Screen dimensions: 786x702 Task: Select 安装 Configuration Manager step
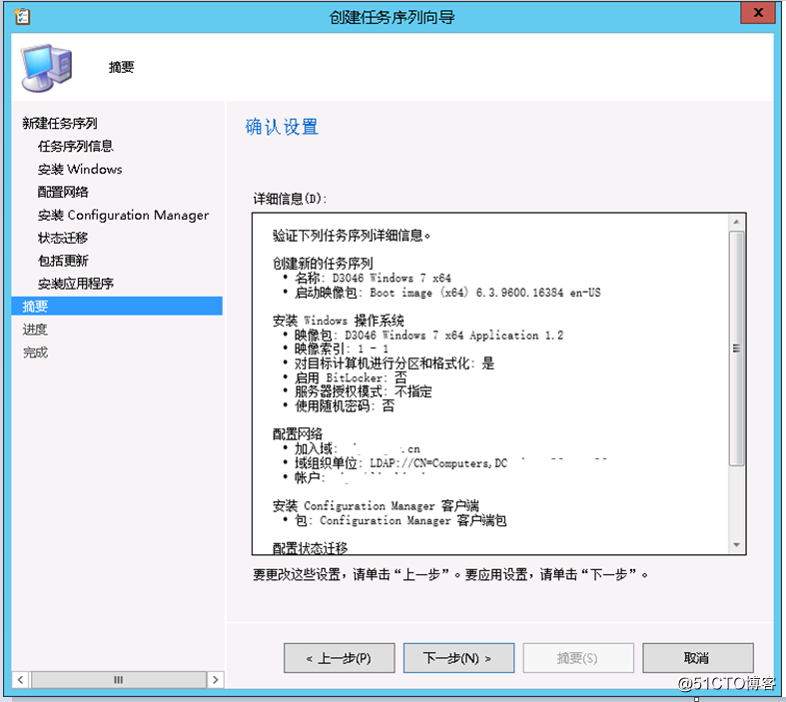click(x=123, y=215)
